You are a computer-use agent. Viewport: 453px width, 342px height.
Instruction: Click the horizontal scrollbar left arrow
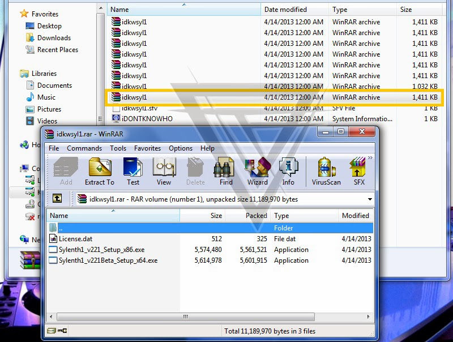point(51,317)
